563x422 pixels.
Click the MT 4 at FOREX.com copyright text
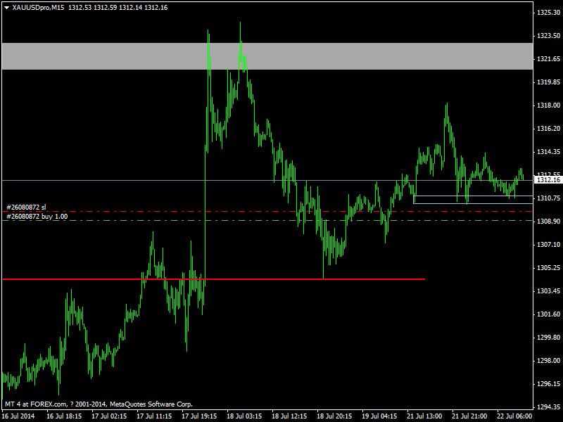coord(99,404)
